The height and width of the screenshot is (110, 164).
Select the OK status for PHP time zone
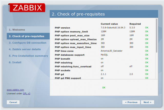(147, 51)
